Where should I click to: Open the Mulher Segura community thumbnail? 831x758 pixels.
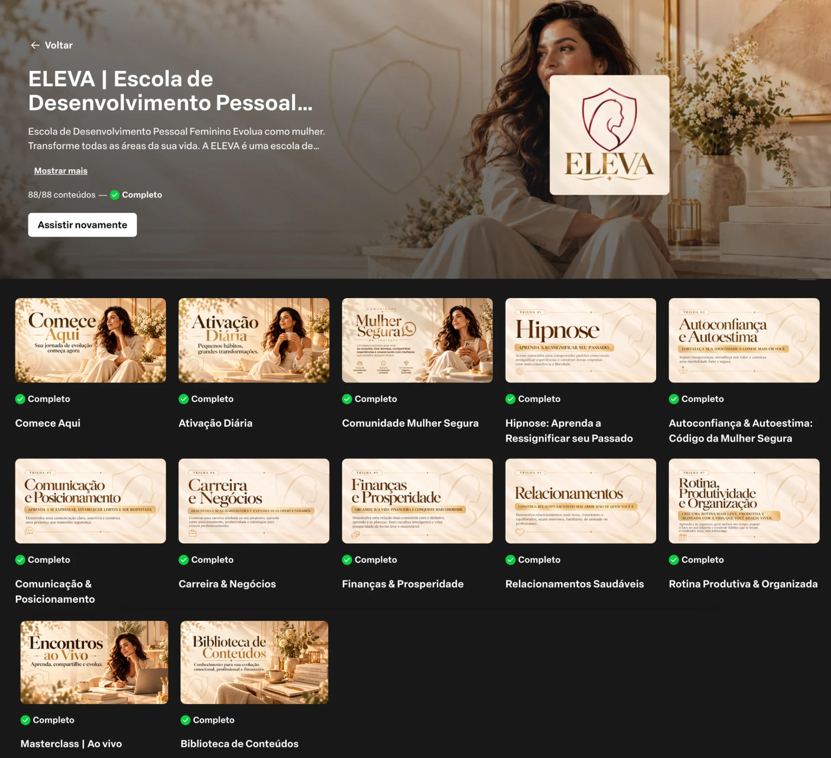pos(417,340)
